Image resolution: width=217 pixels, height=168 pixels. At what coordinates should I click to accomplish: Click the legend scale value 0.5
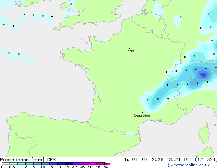click(12, 167)
